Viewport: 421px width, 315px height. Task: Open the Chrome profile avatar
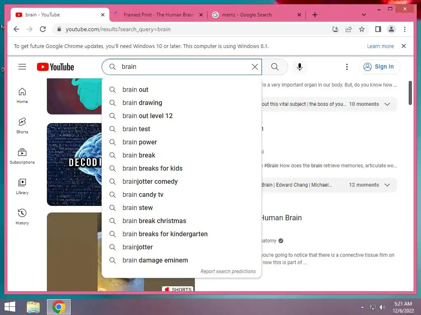coord(391,29)
